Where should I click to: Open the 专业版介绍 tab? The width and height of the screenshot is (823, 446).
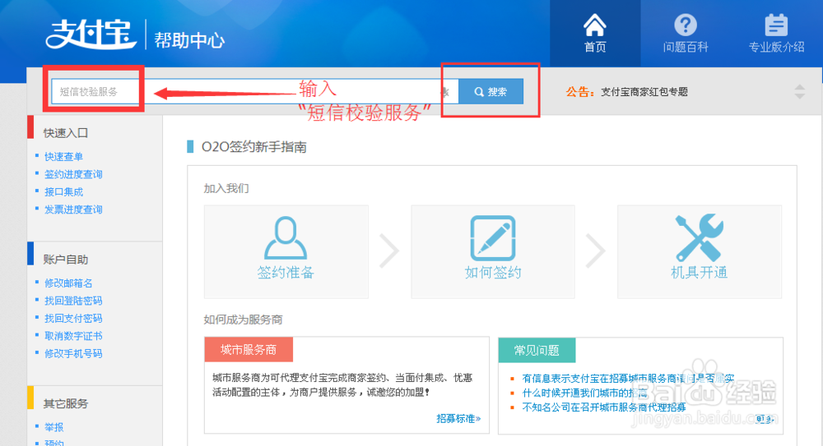(776, 34)
